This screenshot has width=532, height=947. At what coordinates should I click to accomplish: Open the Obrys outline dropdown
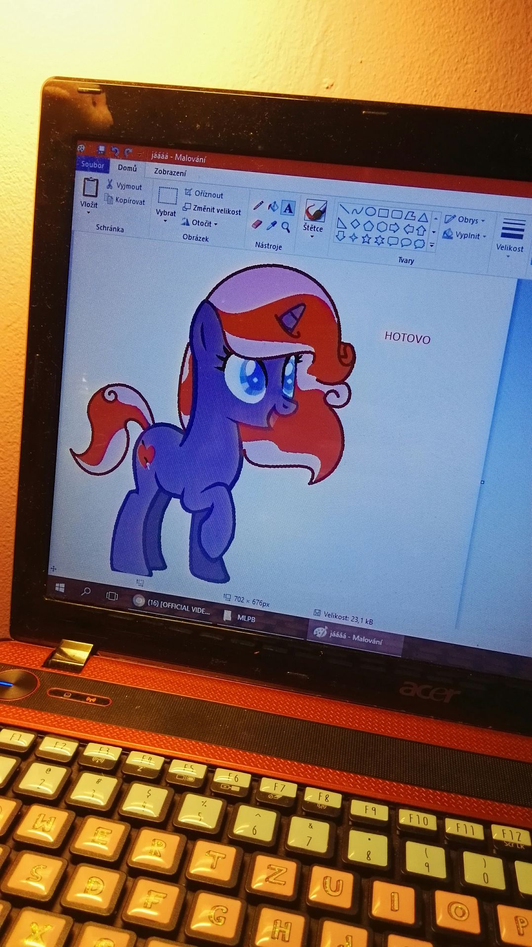[464, 219]
